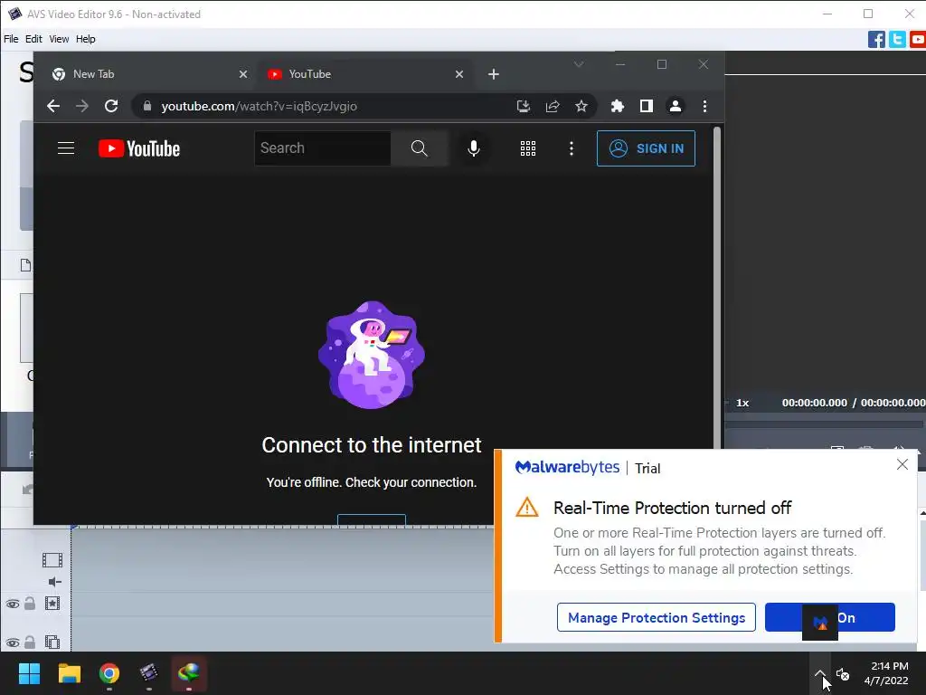Image resolution: width=926 pixels, height=695 pixels.
Task: Bookmark this page with the star icon
Action: [581, 106]
